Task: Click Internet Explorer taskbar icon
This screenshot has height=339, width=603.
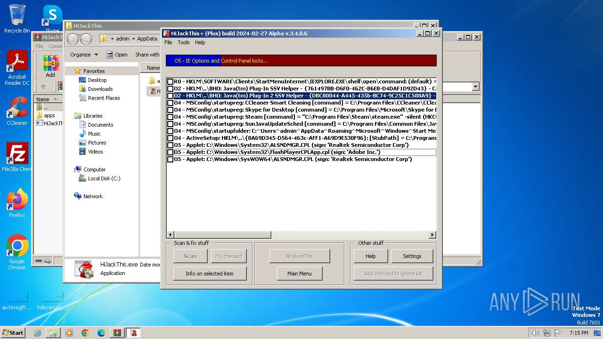Action: pos(37,333)
